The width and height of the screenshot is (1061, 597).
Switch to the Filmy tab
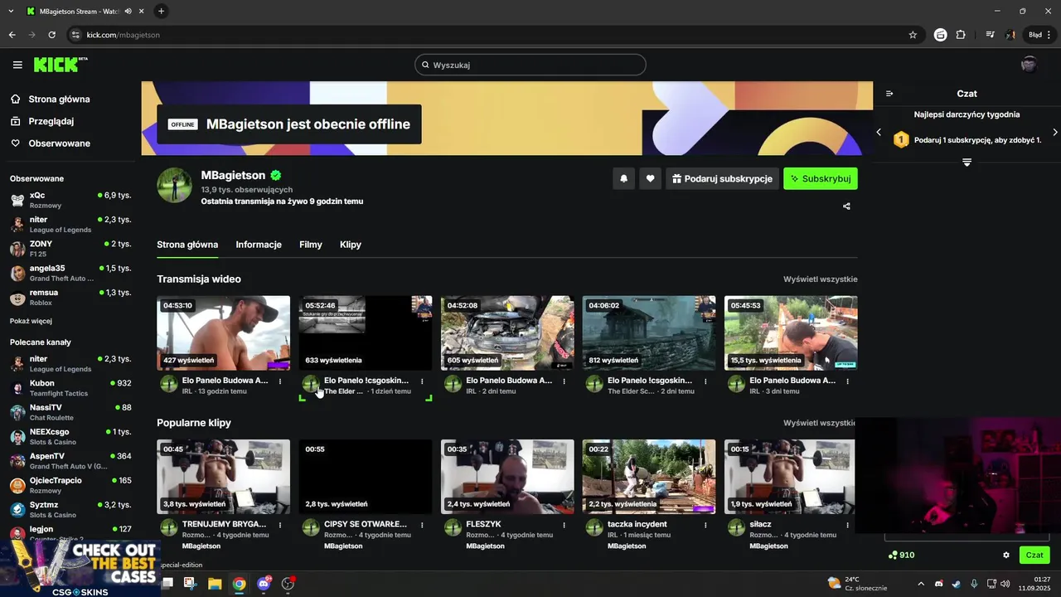pyautogui.click(x=311, y=245)
